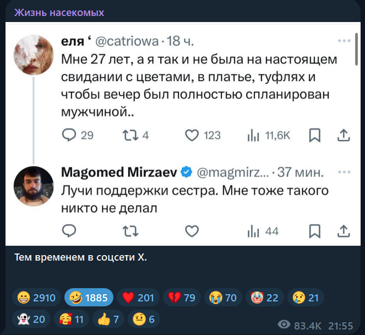Open the three-dot menu on еля's tweet
Screen dimensions: 365x335
[345, 41]
